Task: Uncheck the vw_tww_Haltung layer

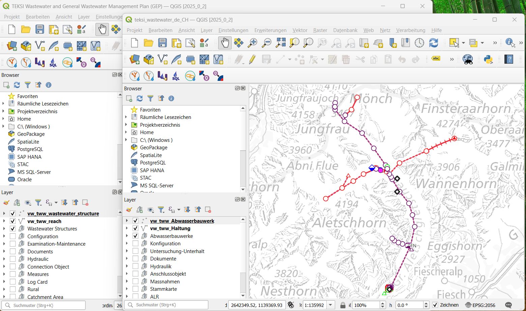Action: 135,228
